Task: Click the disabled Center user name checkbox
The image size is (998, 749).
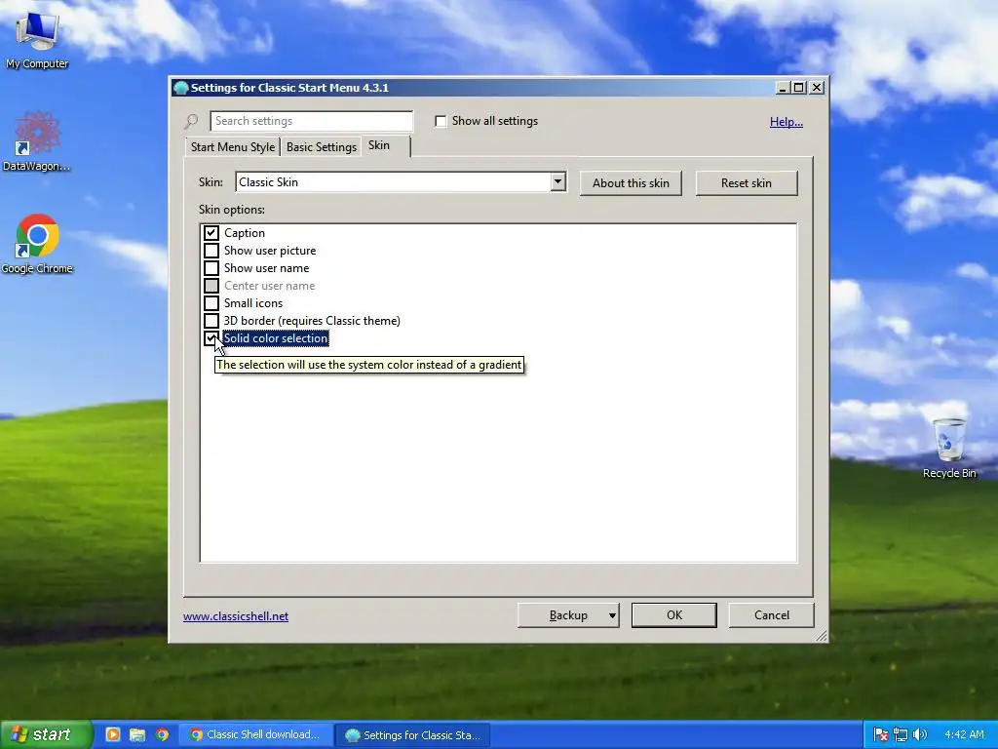Action: pos(211,286)
